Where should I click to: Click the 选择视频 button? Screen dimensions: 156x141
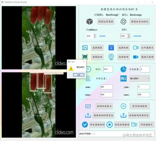(x=123, y=48)
